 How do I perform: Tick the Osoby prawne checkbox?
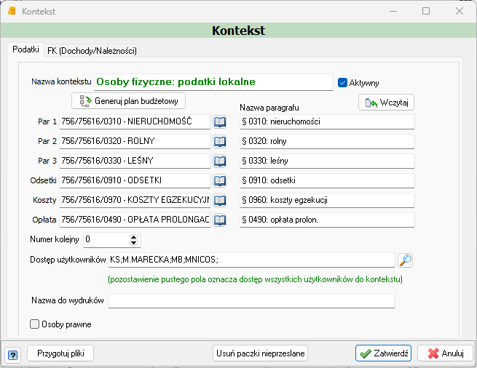point(35,324)
